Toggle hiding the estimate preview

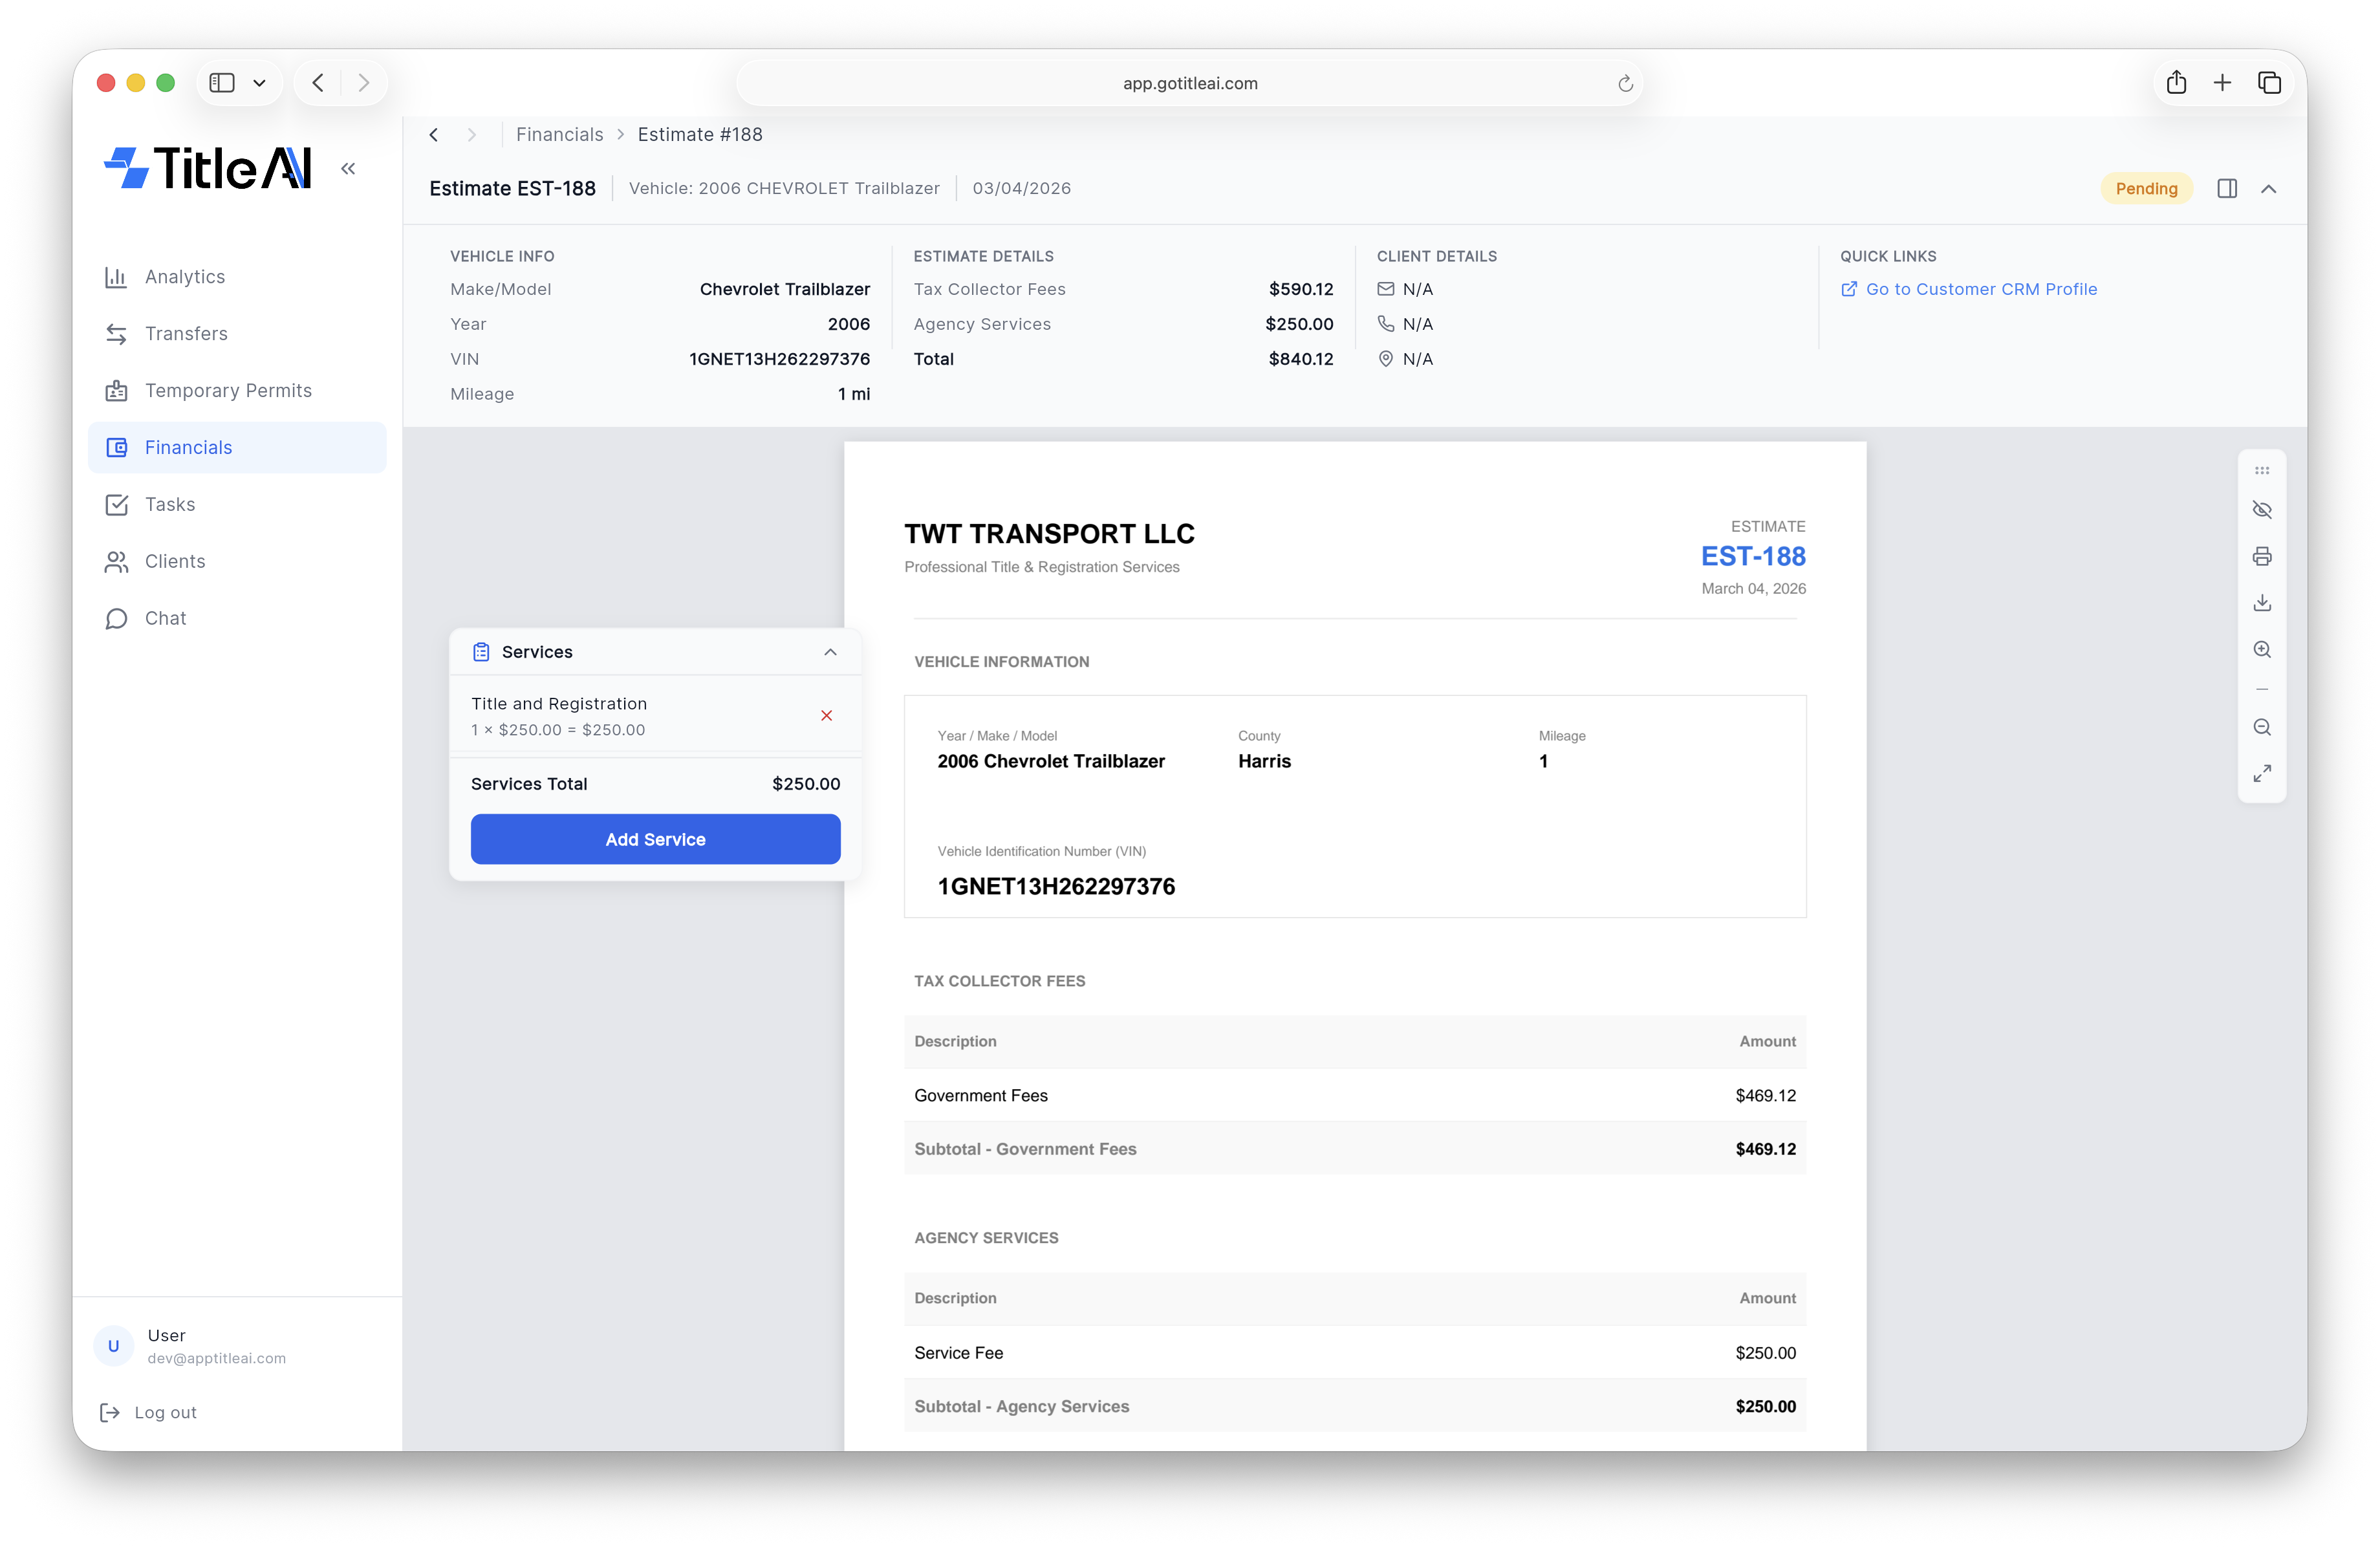[2262, 510]
